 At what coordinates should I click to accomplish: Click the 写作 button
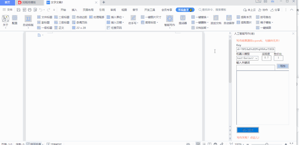282,66
